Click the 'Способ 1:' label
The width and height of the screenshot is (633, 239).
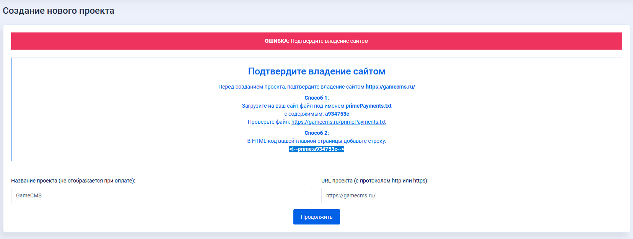317,98
